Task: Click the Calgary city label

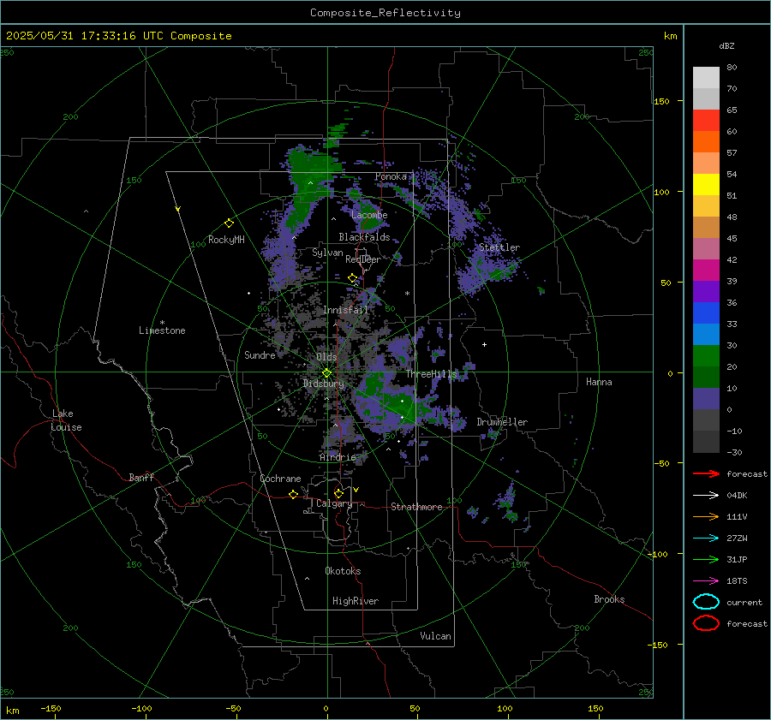Action: (x=334, y=503)
